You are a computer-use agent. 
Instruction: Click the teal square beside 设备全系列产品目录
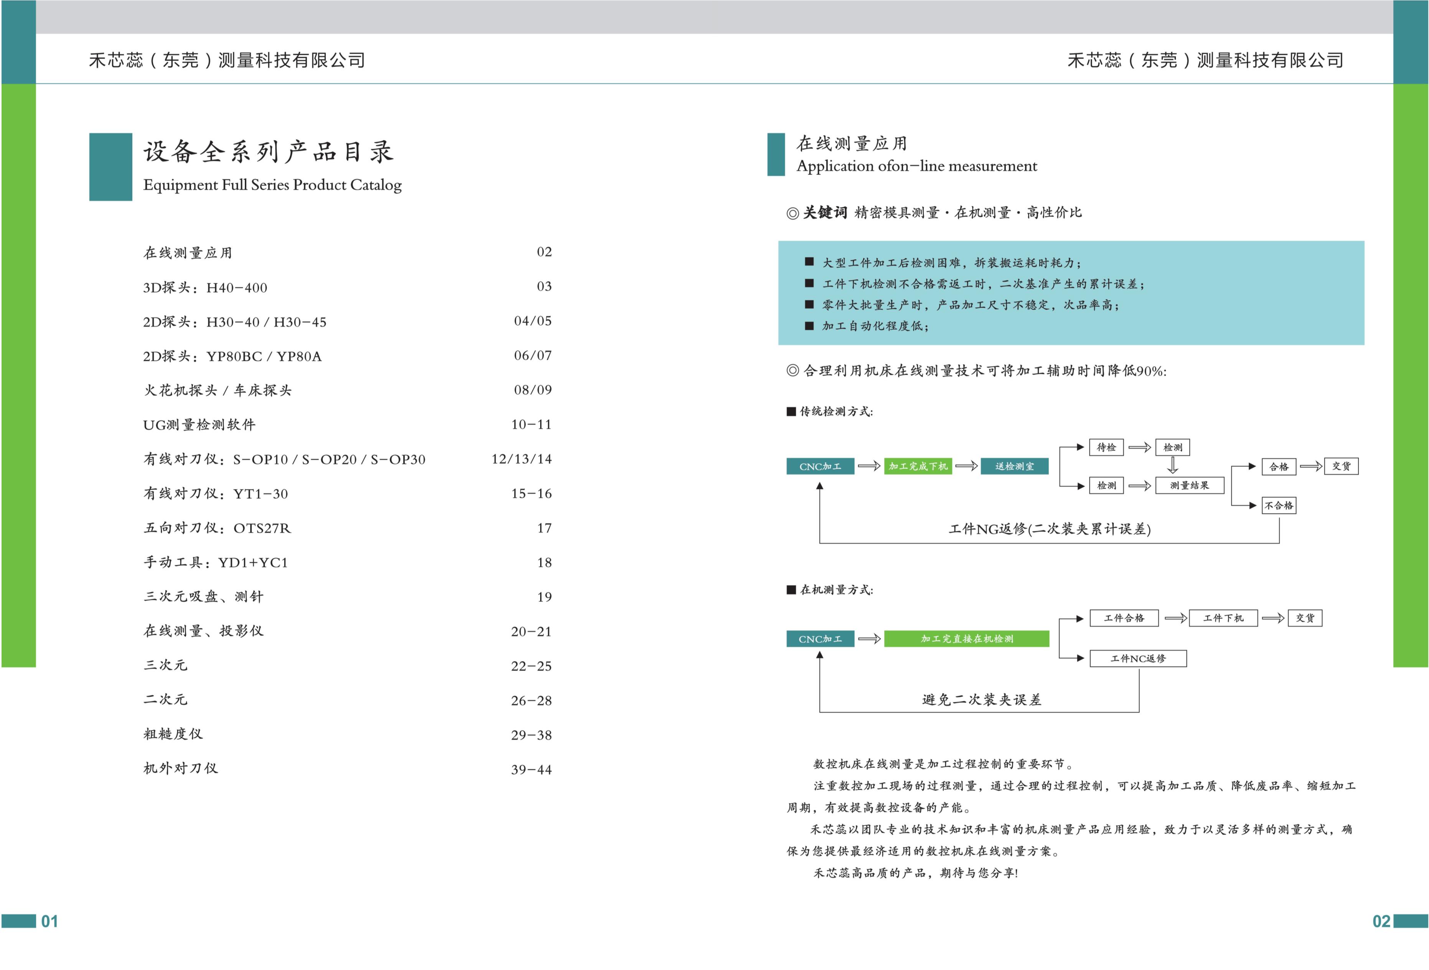(111, 166)
